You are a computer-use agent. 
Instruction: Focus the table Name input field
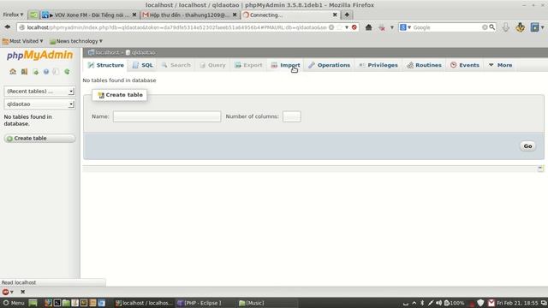[x=167, y=116]
